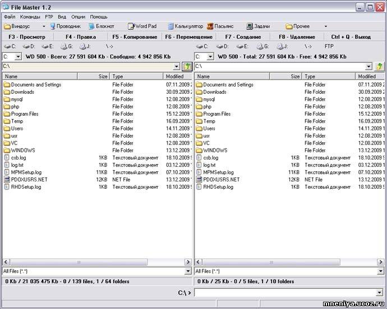This screenshot has width=387, height=309.
Task: Select drive E: in right panel
Action: tap(242, 46)
